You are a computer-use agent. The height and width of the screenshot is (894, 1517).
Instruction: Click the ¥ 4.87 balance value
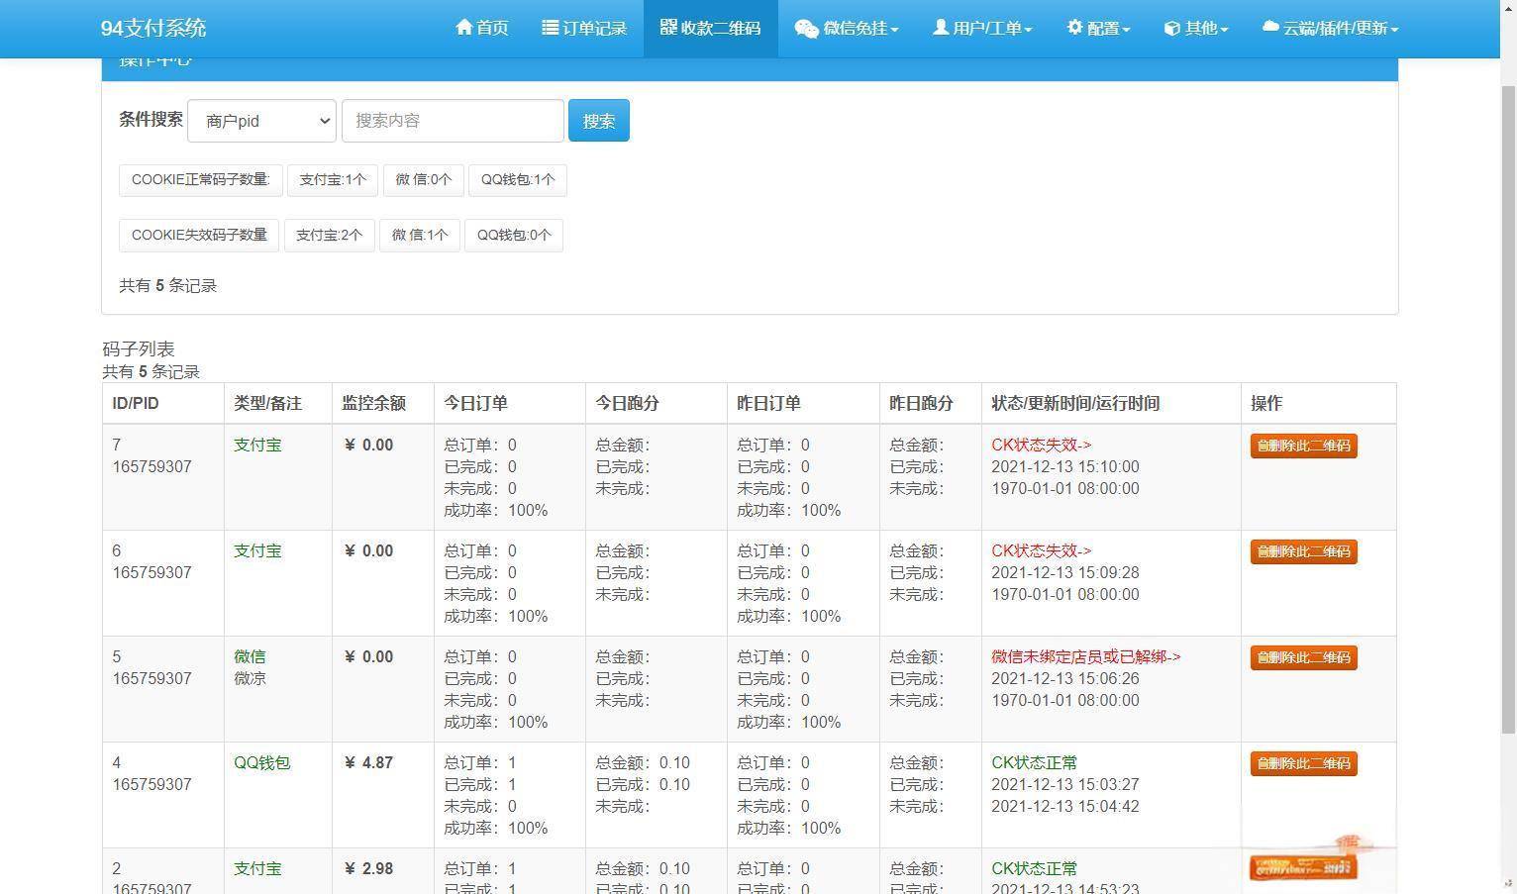pyautogui.click(x=368, y=763)
